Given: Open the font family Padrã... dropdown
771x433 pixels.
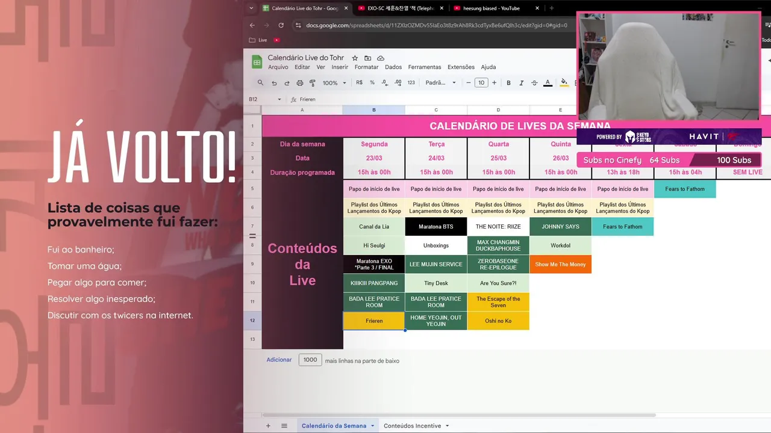Looking at the screenshot, I should (x=440, y=83).
